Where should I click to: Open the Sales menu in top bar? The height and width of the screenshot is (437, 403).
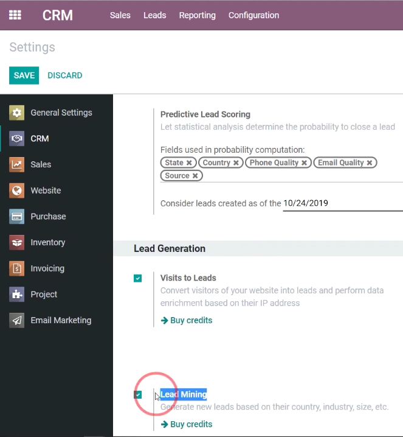click(120, 15)
